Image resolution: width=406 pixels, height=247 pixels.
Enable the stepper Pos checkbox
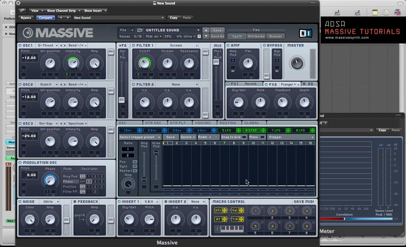(x=135, y=162)
